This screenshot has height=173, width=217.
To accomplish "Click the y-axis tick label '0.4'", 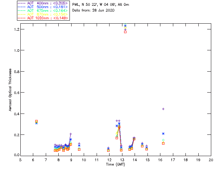I will click(17, 114).
